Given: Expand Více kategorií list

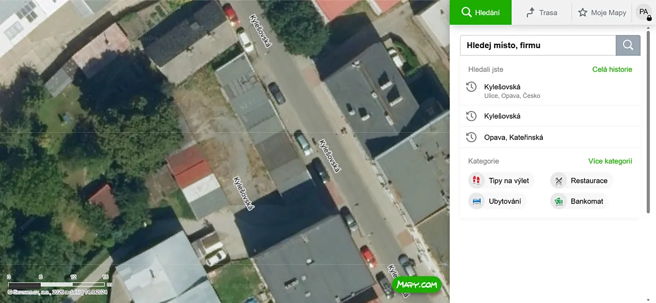Looking at the screenshot, I should (x=610, y=161).
